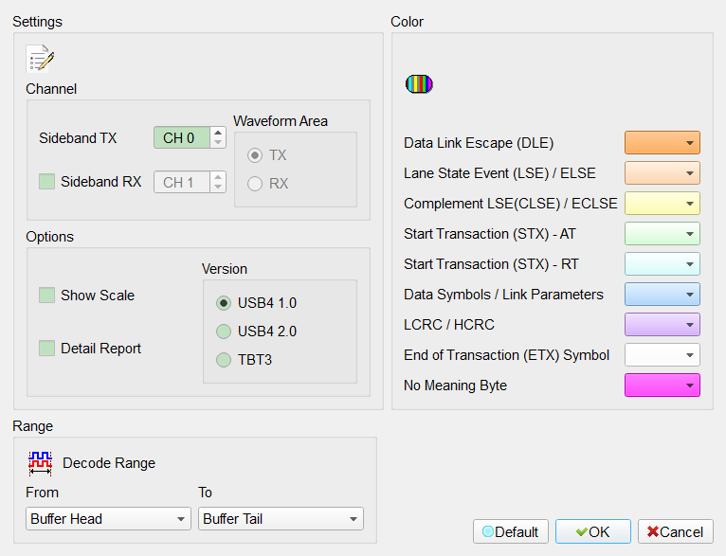The image size is (726, 556).
Task: Click the No Meaning Byte label
Action: 455,386
